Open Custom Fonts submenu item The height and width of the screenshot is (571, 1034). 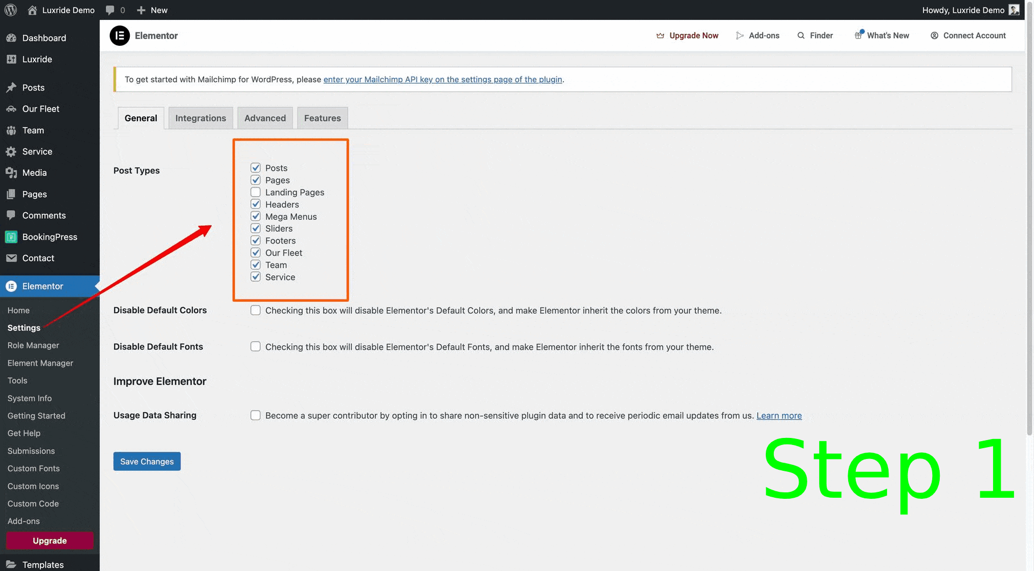[x=33, y=468]
